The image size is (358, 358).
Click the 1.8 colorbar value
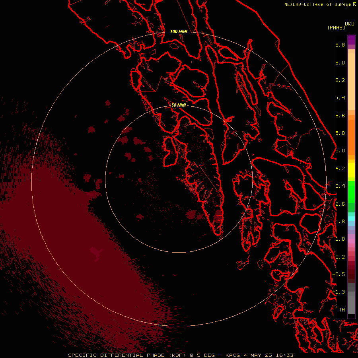point(340,222)
